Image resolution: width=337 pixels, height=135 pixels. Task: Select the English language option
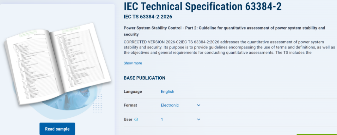[x=168, y=92]
